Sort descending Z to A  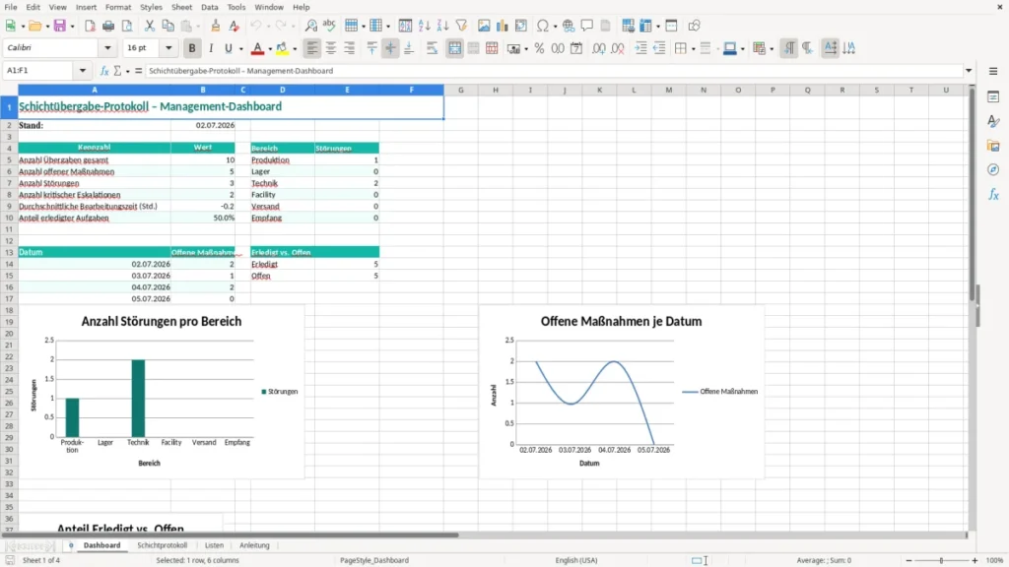(x=442, y=26)
